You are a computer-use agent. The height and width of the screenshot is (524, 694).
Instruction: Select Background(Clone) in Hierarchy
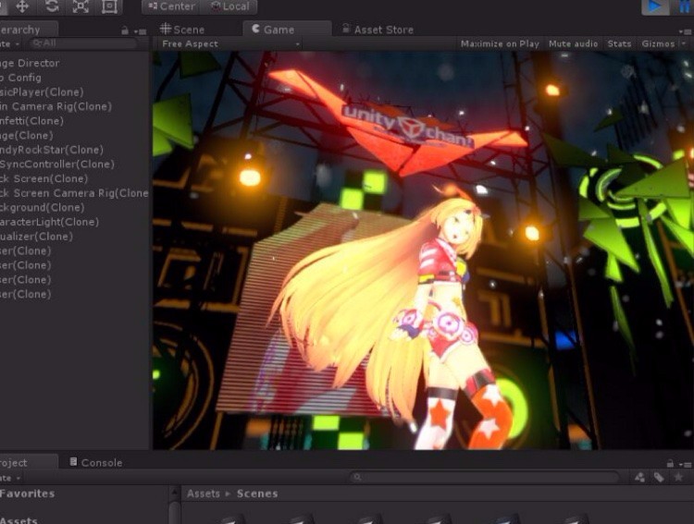coord(74,207)
